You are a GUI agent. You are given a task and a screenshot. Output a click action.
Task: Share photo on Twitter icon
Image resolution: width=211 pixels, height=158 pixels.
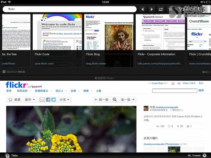click(54, 100)
